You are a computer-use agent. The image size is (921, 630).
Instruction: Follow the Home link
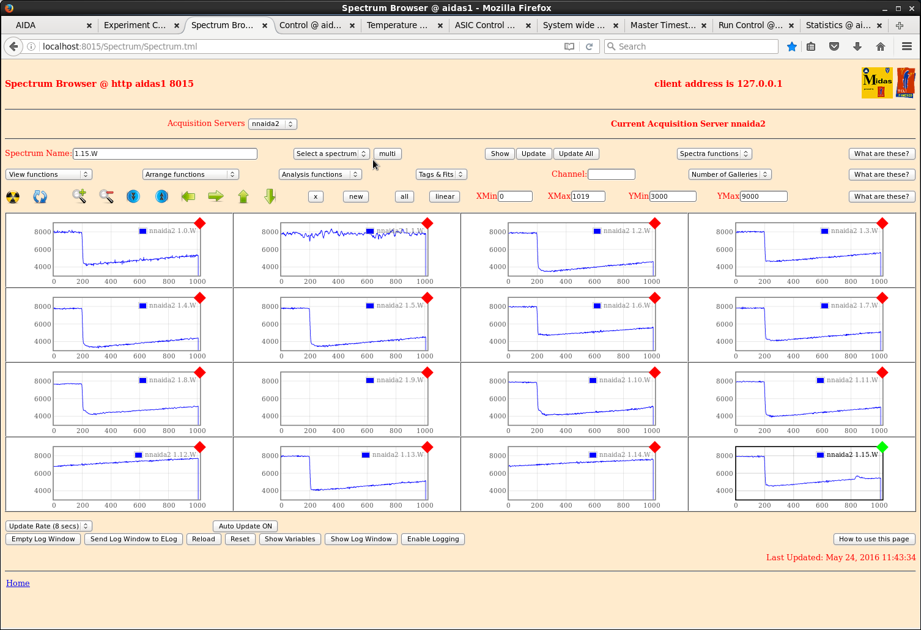click(18, 583)
